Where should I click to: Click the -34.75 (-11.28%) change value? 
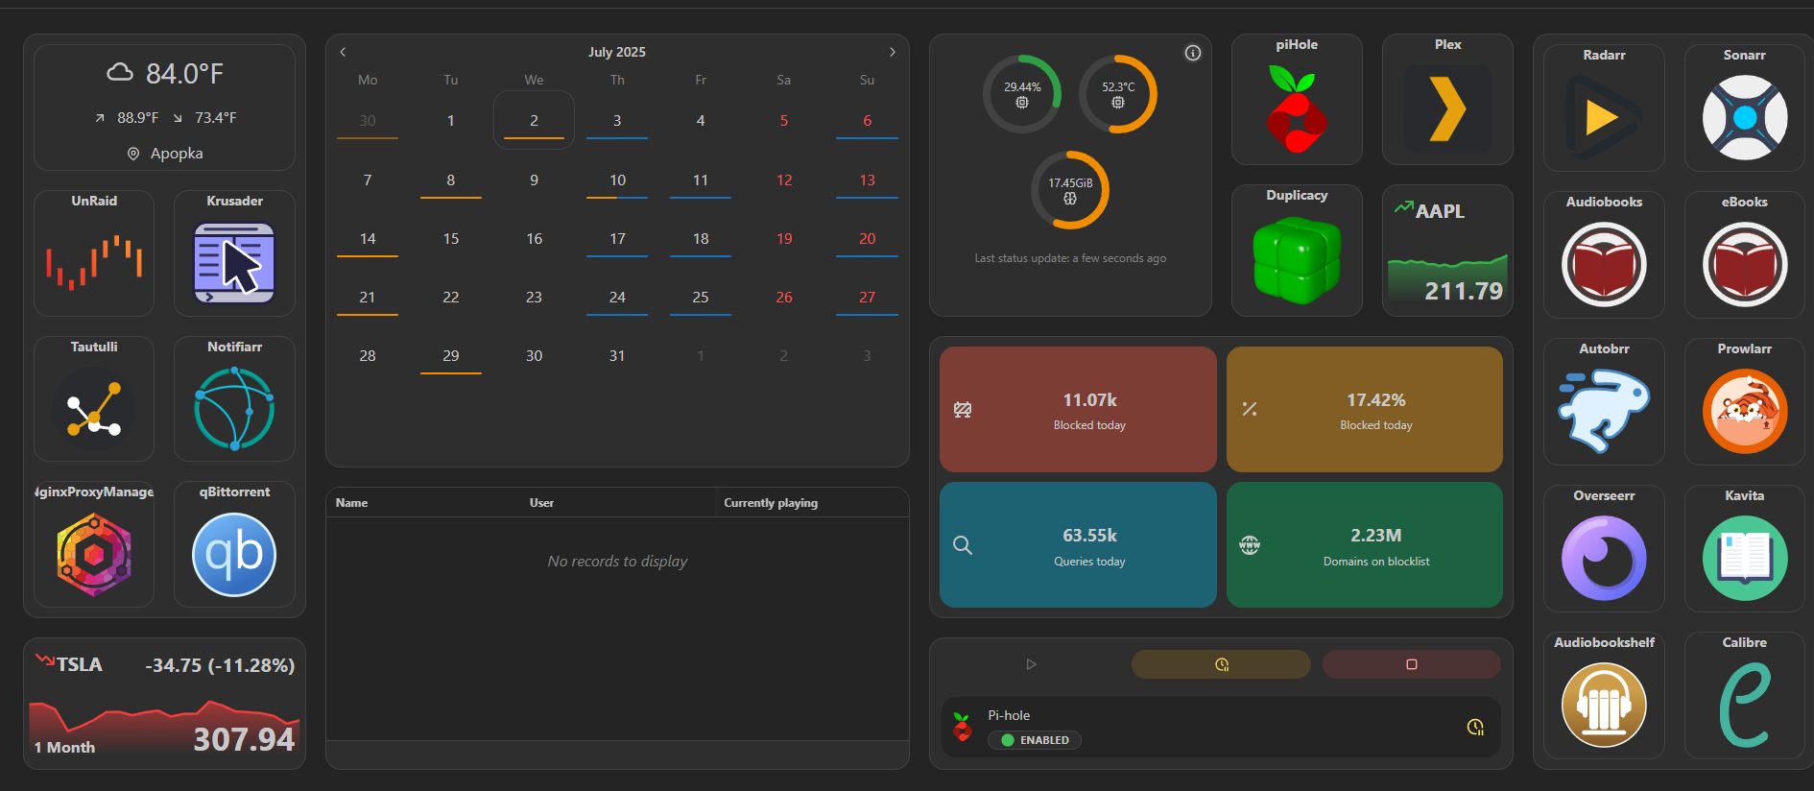(x=220, y=665)
